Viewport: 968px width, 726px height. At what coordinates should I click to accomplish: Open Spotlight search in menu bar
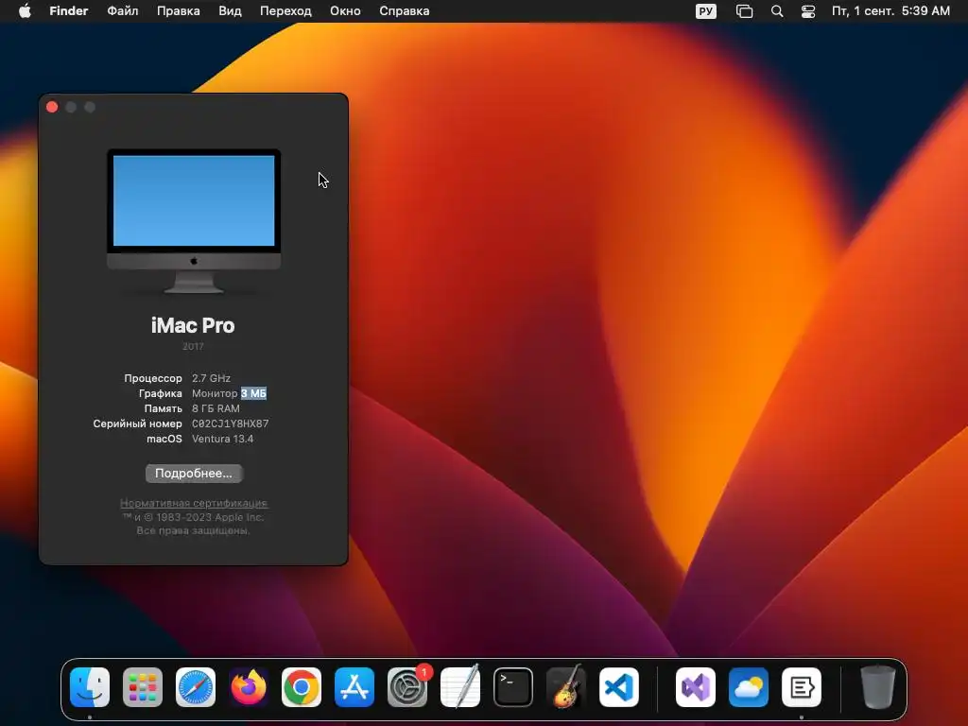click(777, 11)
